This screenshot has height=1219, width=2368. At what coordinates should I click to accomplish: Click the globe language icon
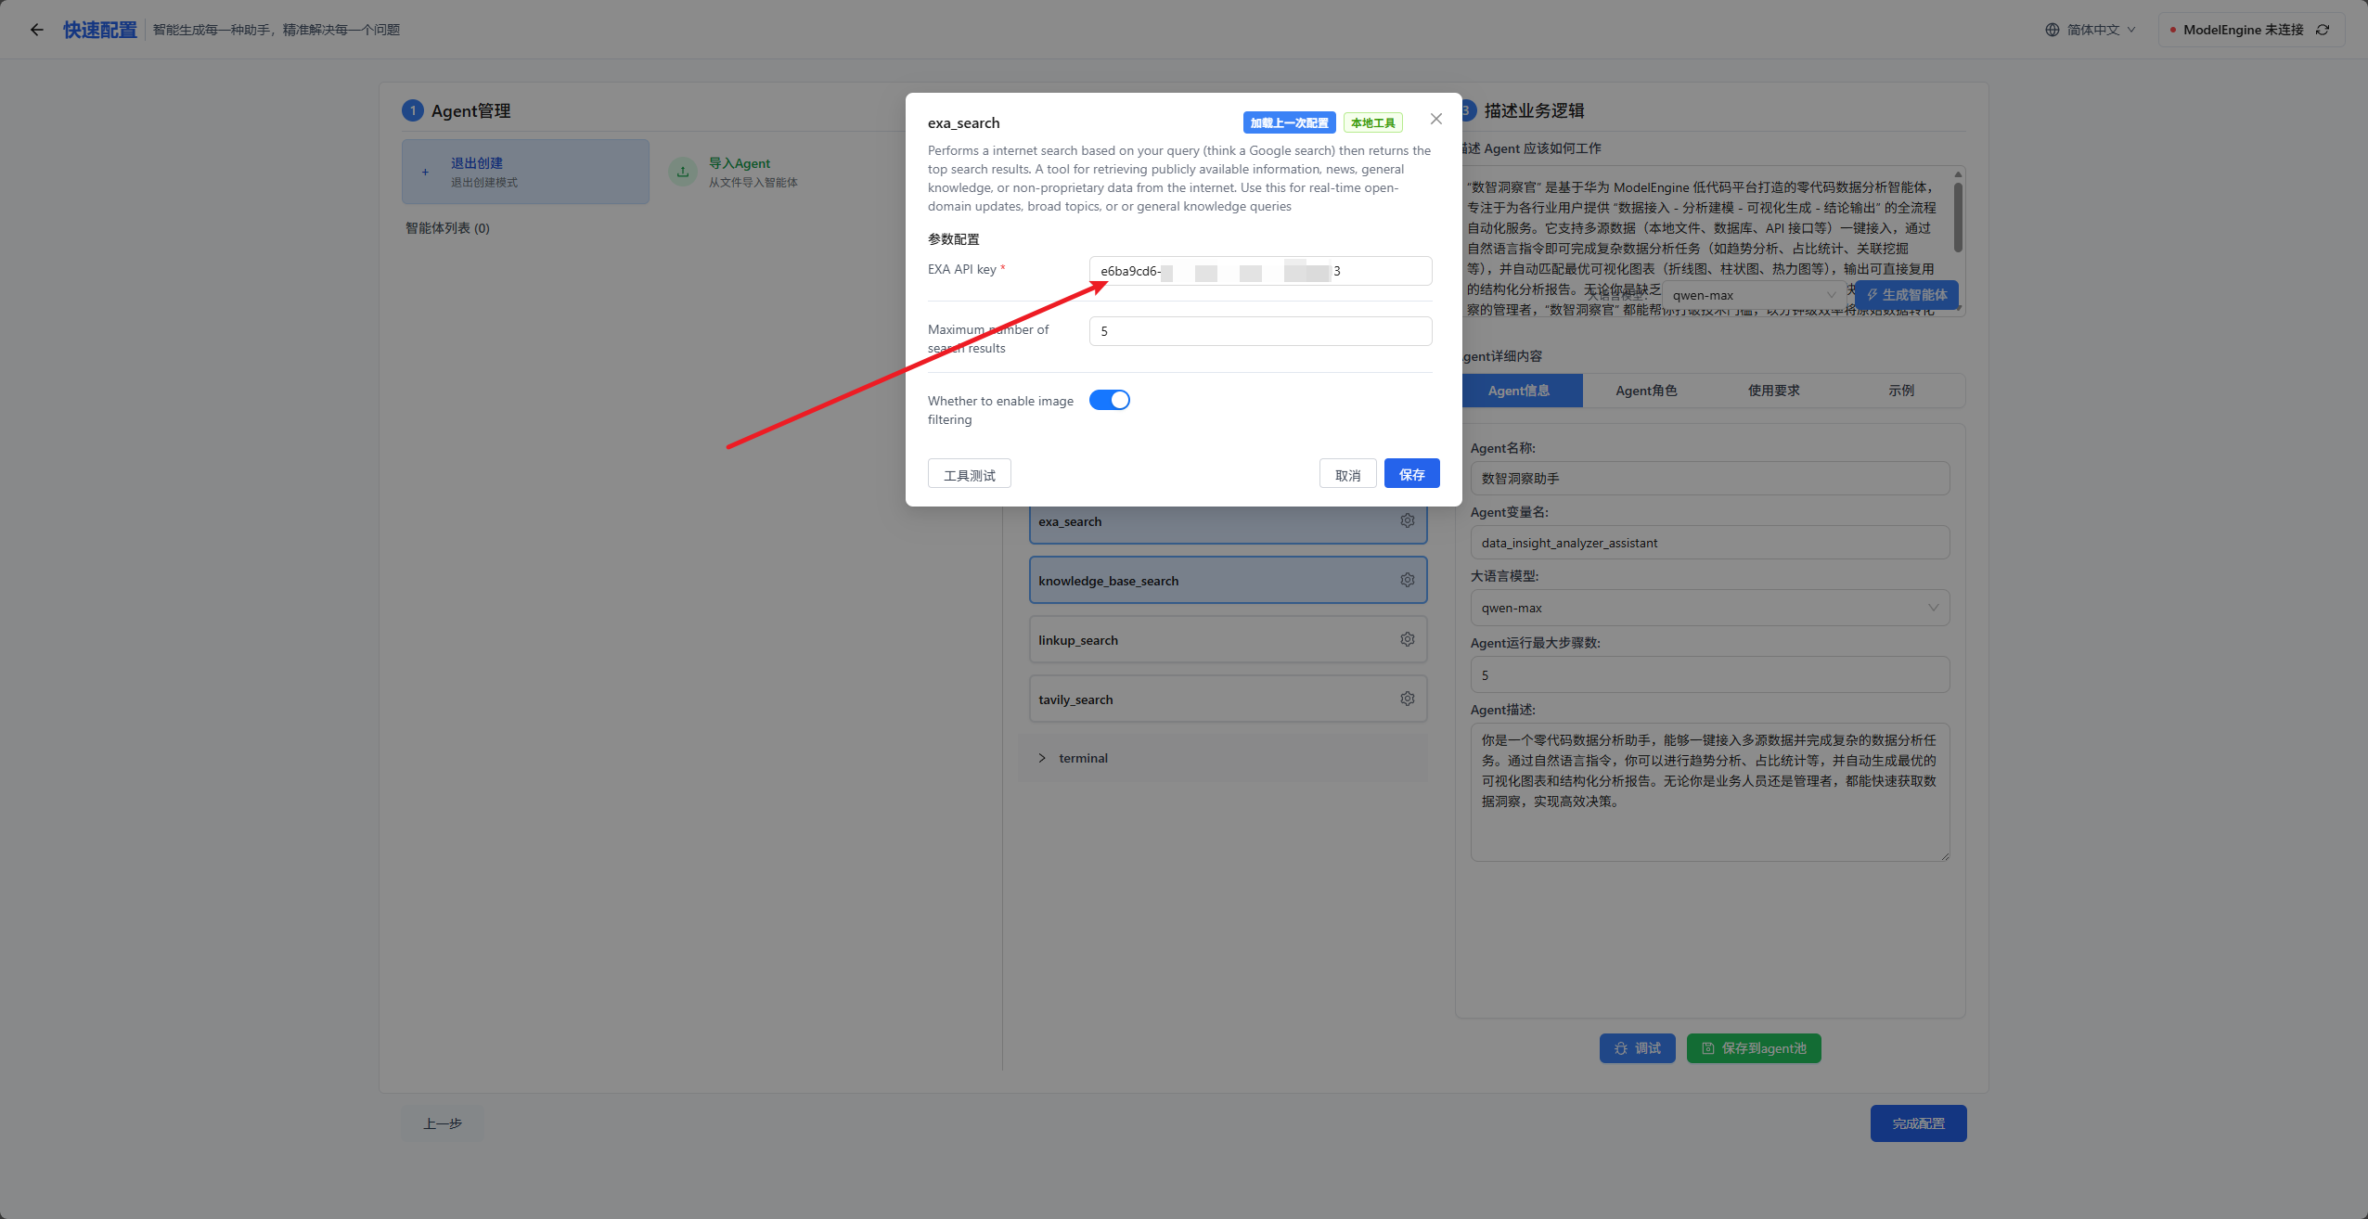[x=2052, y=30]
